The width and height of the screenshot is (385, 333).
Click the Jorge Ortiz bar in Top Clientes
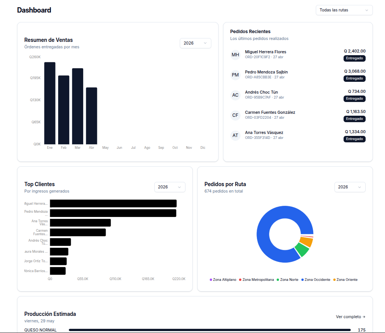tap(58, 261)
